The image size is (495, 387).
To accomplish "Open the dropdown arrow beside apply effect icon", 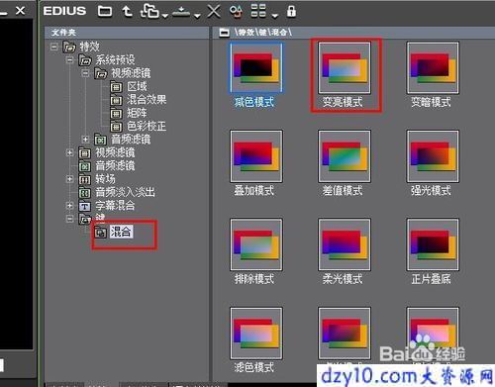I will (x=197, y=15).
